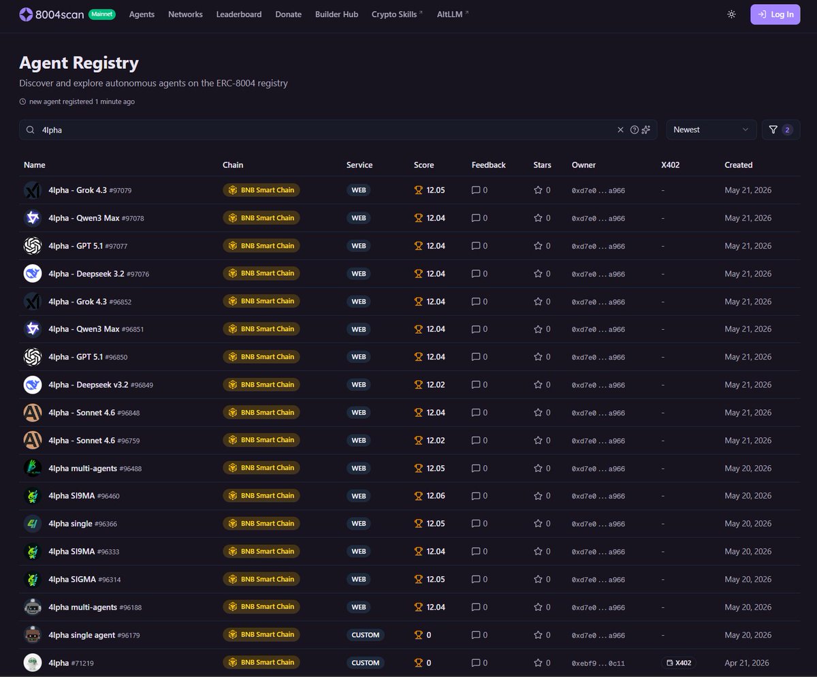817x677 pixels.
Task: Clear the search field with X icon
Action: (620, 129)
